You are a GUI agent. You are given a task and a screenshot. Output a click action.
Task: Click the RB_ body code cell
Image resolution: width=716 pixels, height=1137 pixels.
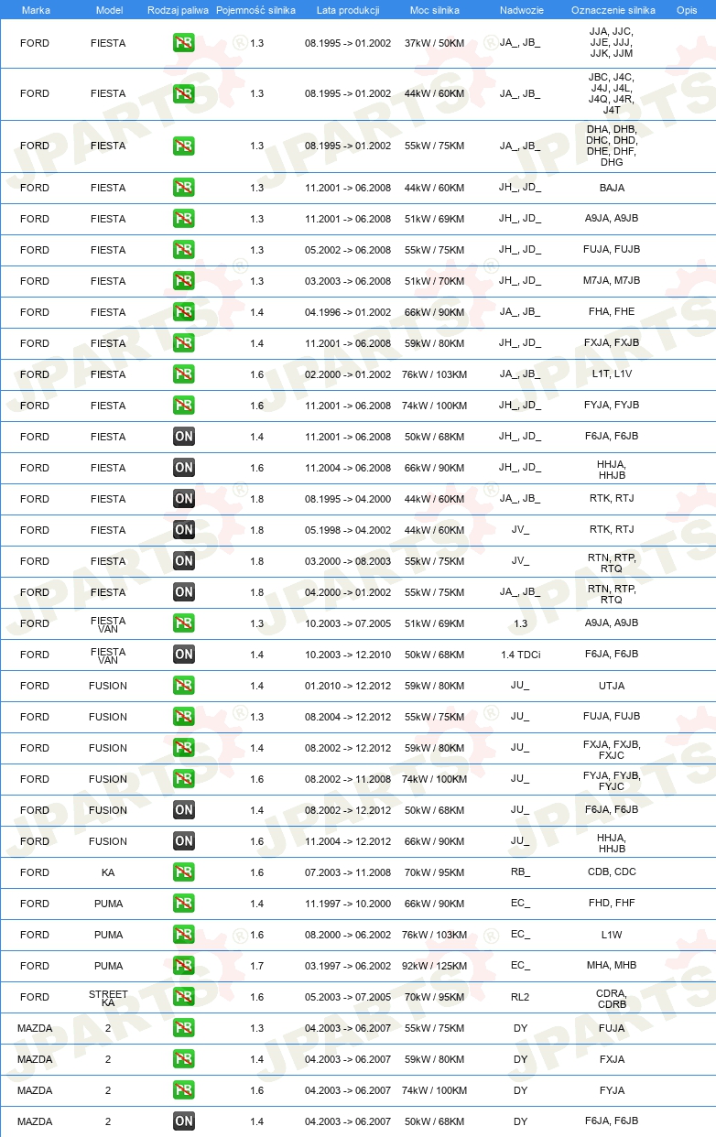pyautogui.click(x=520, y=872)
